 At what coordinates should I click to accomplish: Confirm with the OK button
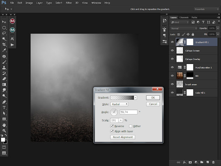click(153, 98)
